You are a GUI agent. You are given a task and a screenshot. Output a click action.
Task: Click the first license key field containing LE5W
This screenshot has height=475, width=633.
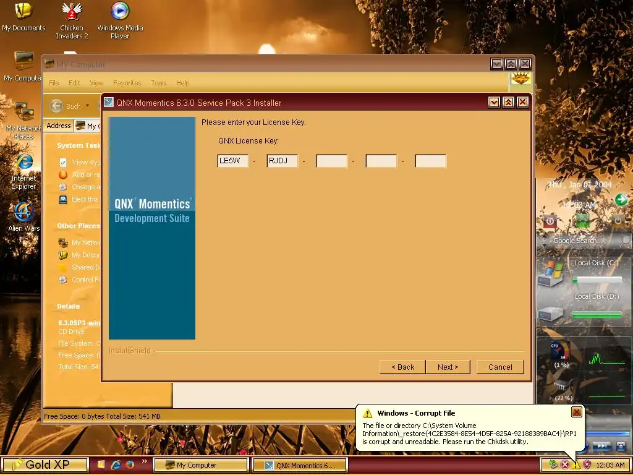(233, 161)
